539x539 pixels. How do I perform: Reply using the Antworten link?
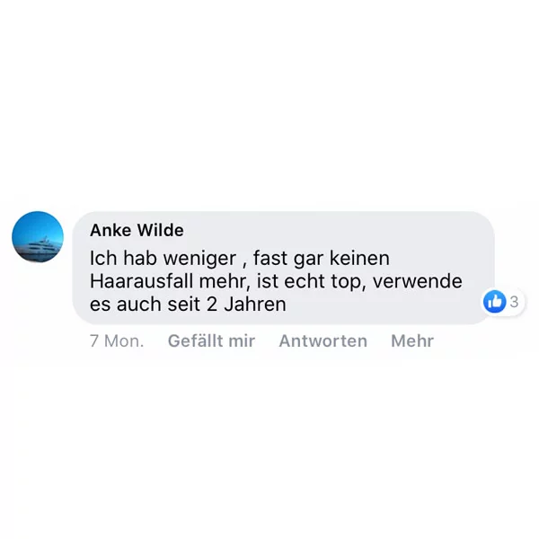[323, 341]
